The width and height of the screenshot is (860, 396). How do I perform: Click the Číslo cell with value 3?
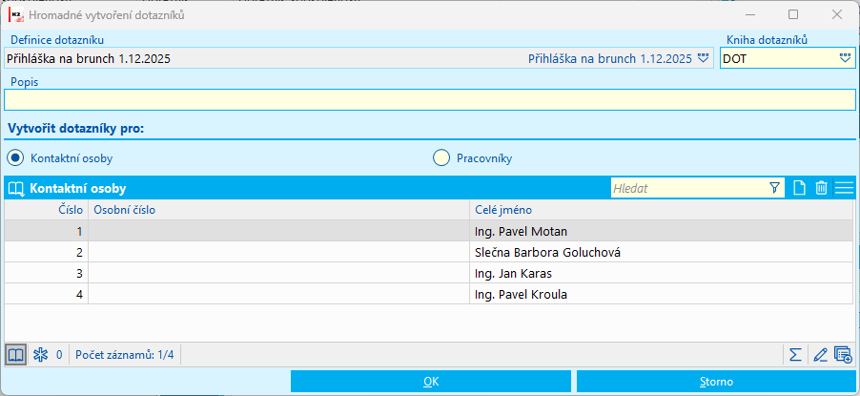click(47, 273)
